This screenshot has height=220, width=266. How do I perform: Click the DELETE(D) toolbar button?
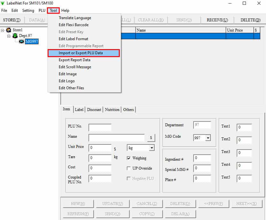point(250,20)
